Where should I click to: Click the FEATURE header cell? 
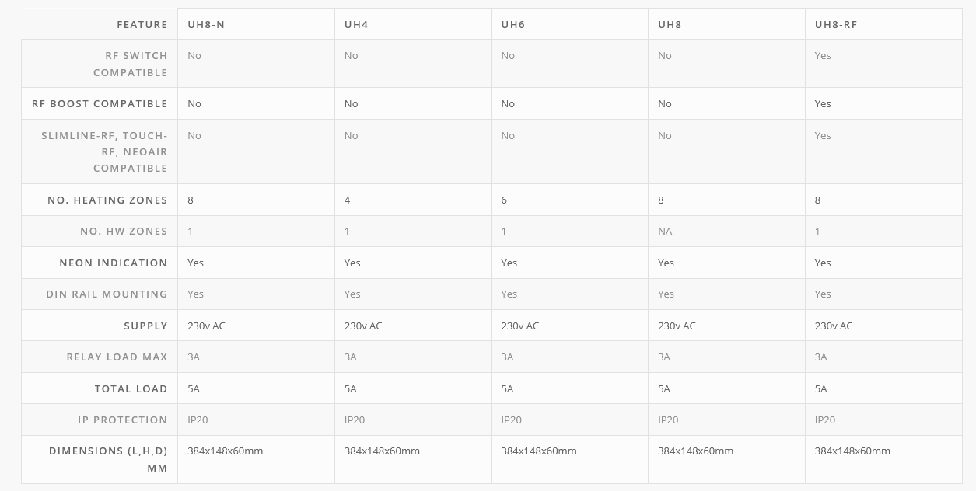pos(142,24)
